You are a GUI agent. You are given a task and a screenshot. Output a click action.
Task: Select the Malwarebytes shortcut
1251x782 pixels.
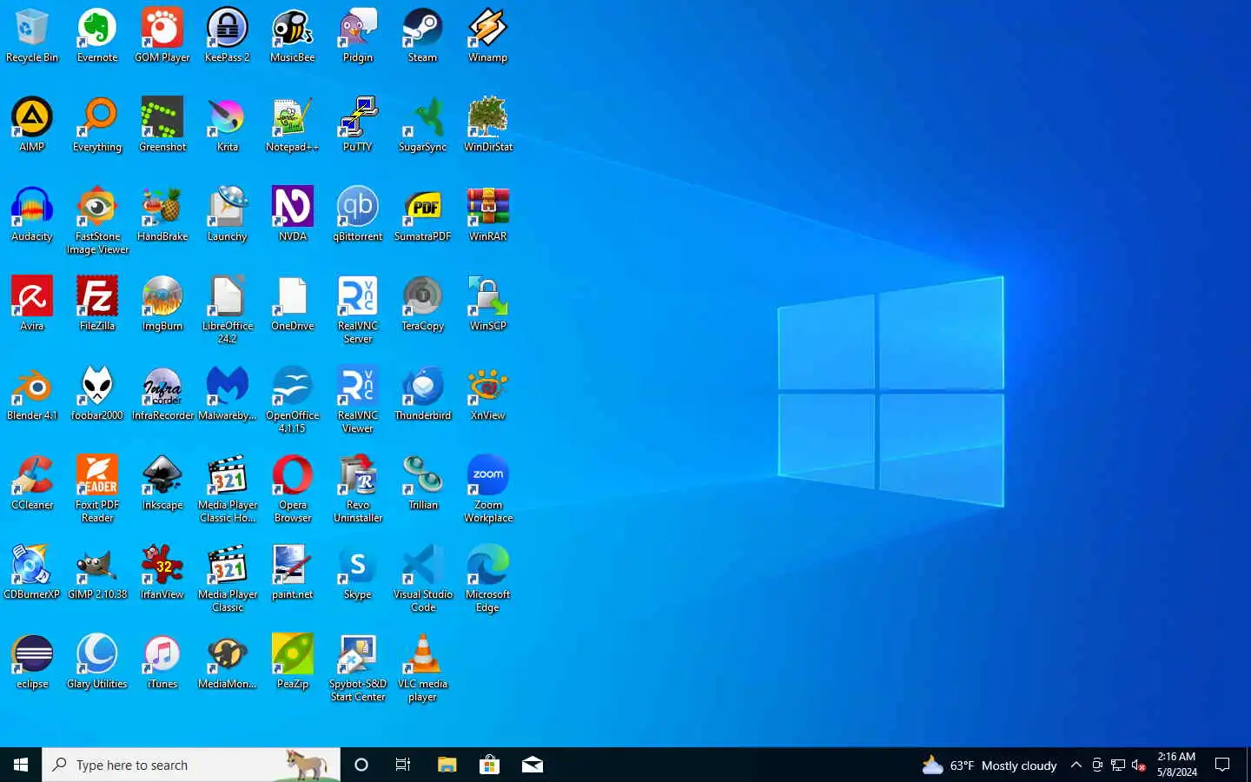(x=228, y=394)
